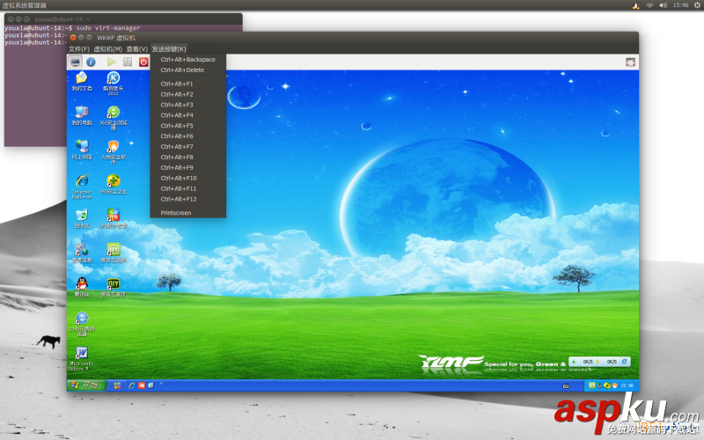Screen dimensions: 704x440
Task: Click the orange shield tray icon
Action: [x=614, y=385]
